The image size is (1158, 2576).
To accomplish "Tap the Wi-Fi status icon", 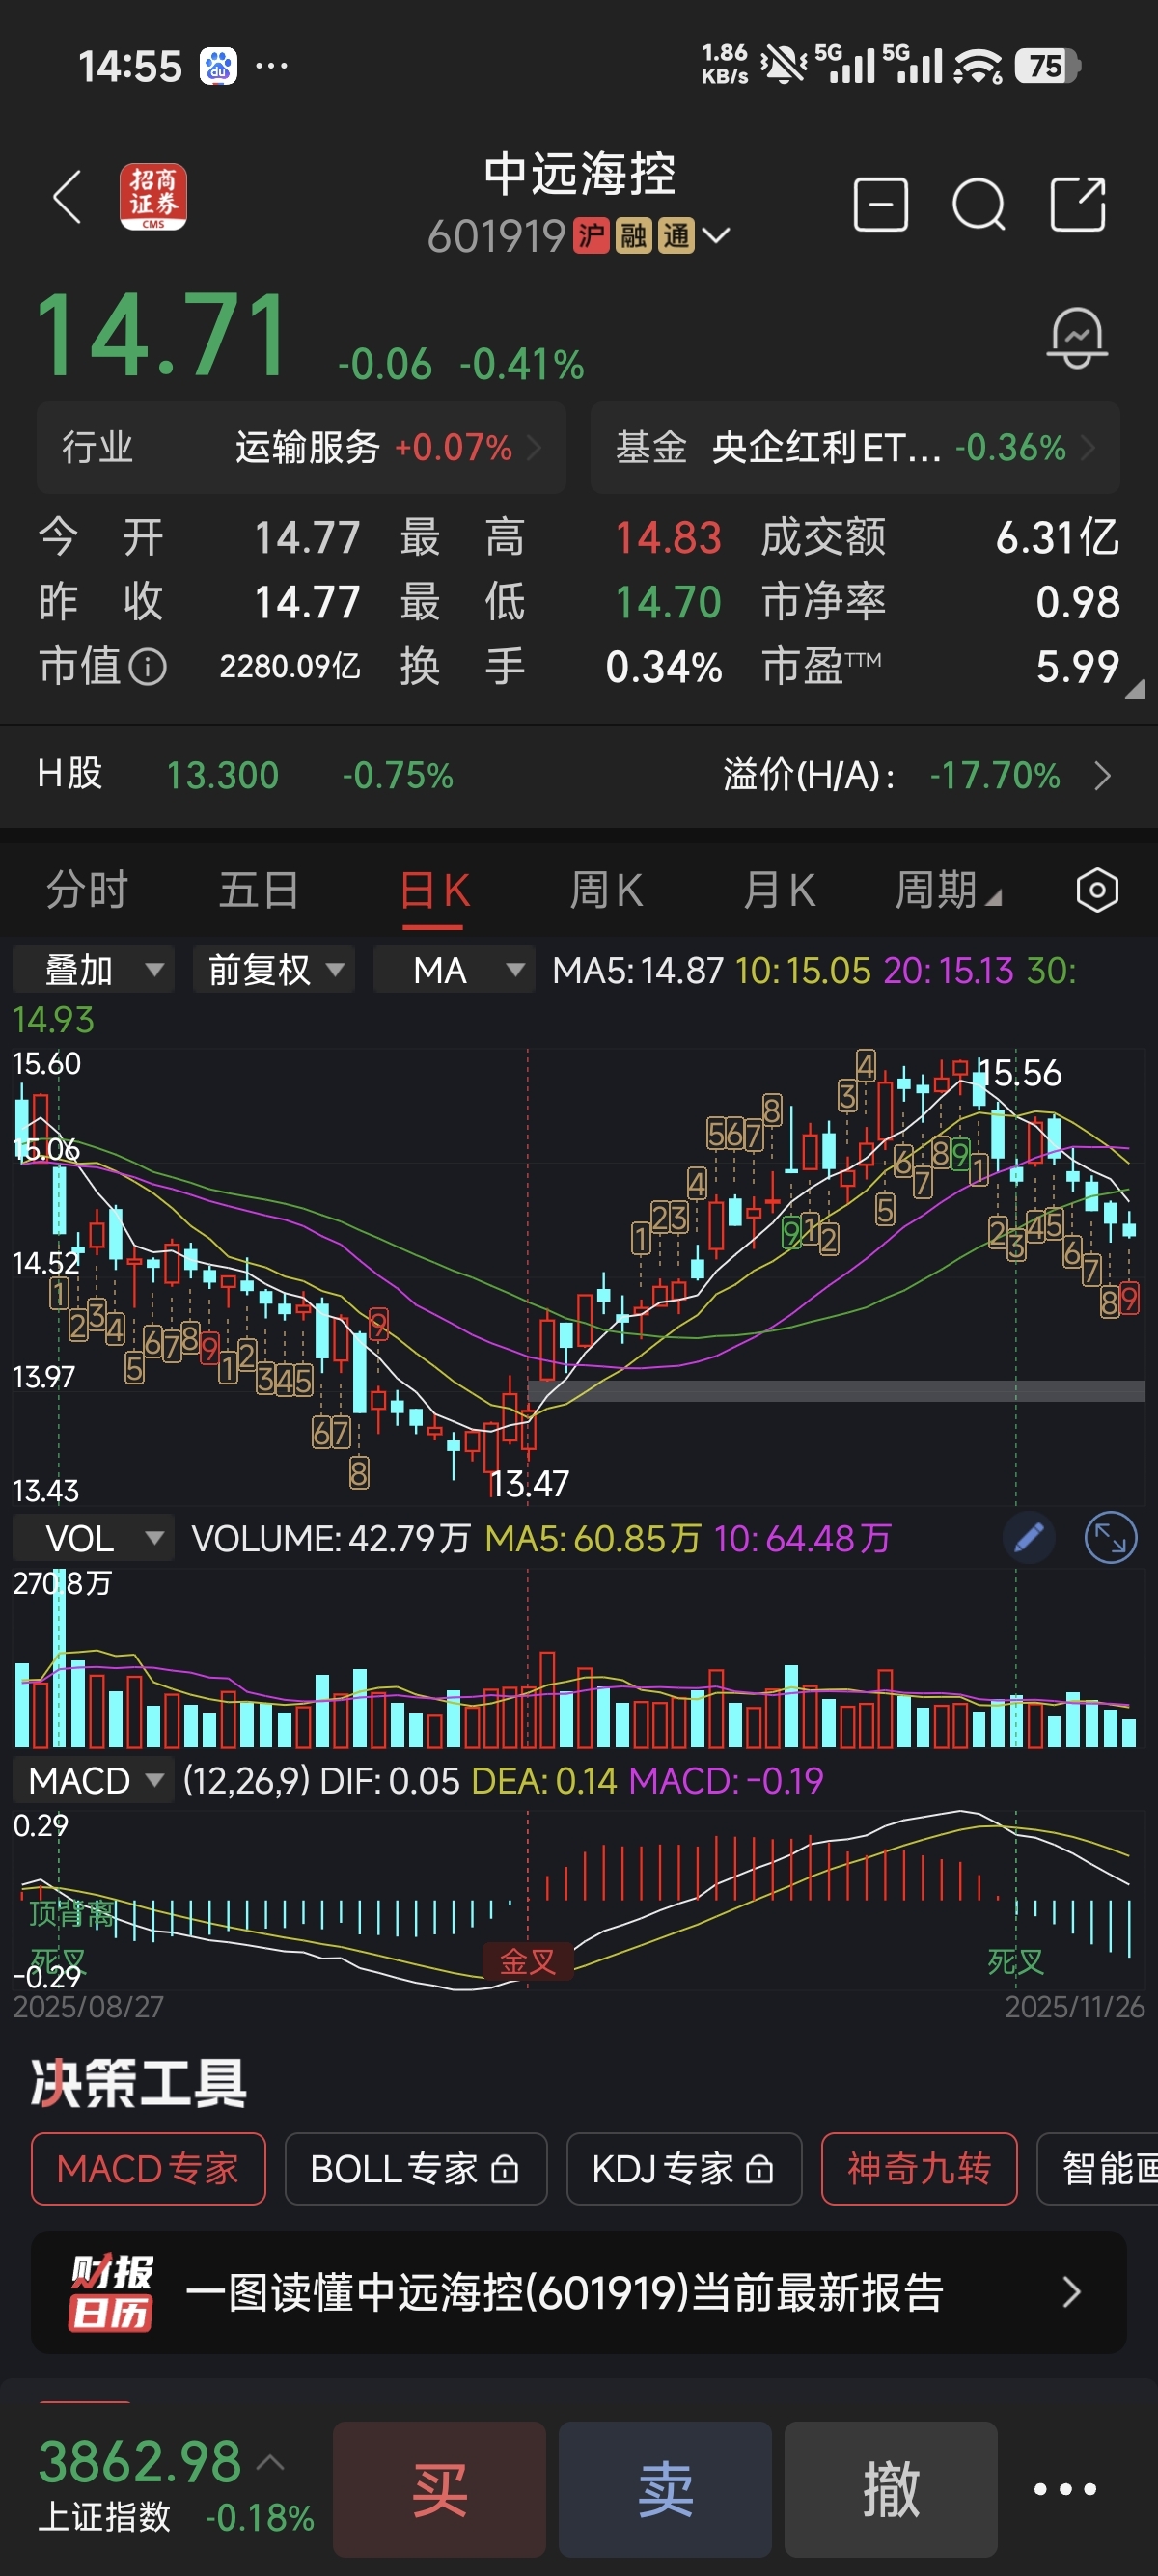I will [977, 67].
